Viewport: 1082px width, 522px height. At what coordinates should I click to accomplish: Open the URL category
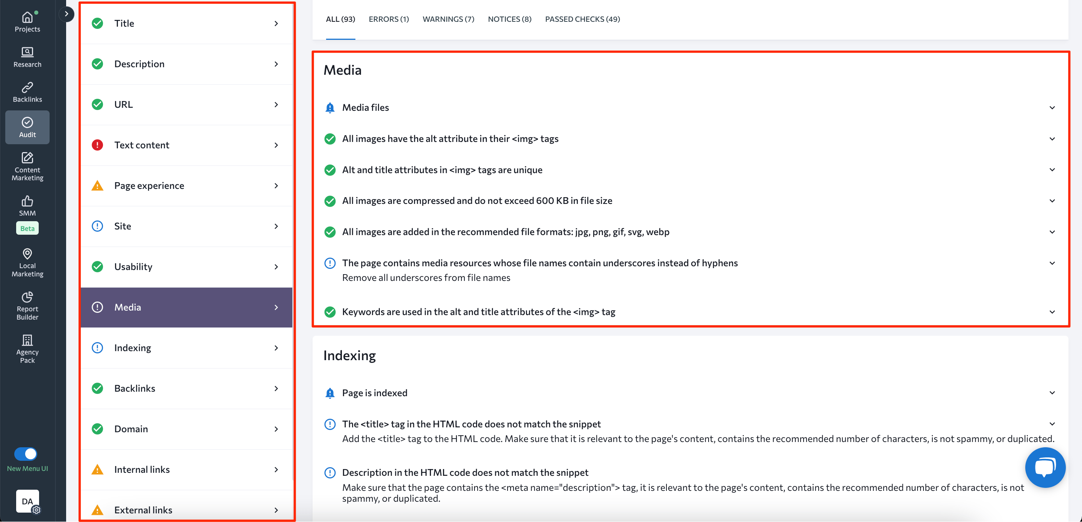186,104
